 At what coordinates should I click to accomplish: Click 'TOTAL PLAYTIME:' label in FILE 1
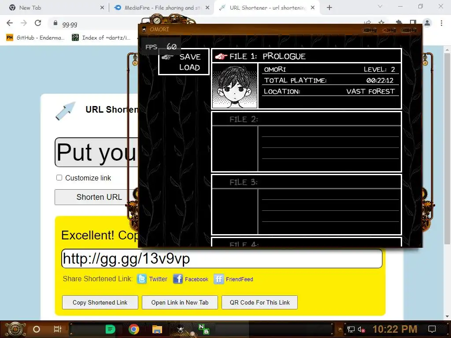pyautogui.click(x=296, y=80)
